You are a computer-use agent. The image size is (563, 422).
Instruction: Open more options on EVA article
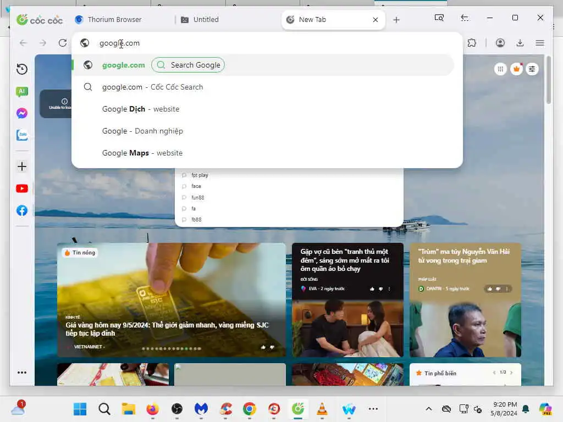(389, 288)
